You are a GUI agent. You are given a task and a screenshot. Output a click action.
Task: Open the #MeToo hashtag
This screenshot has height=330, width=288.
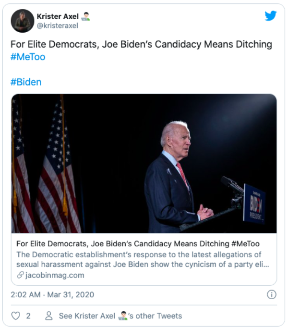click(28, 57)
